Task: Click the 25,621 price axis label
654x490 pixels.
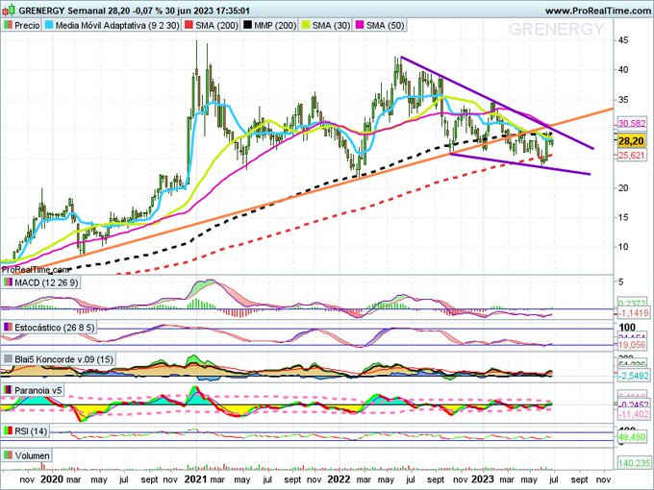Action: pyautogui.click(x=632, y=156)
